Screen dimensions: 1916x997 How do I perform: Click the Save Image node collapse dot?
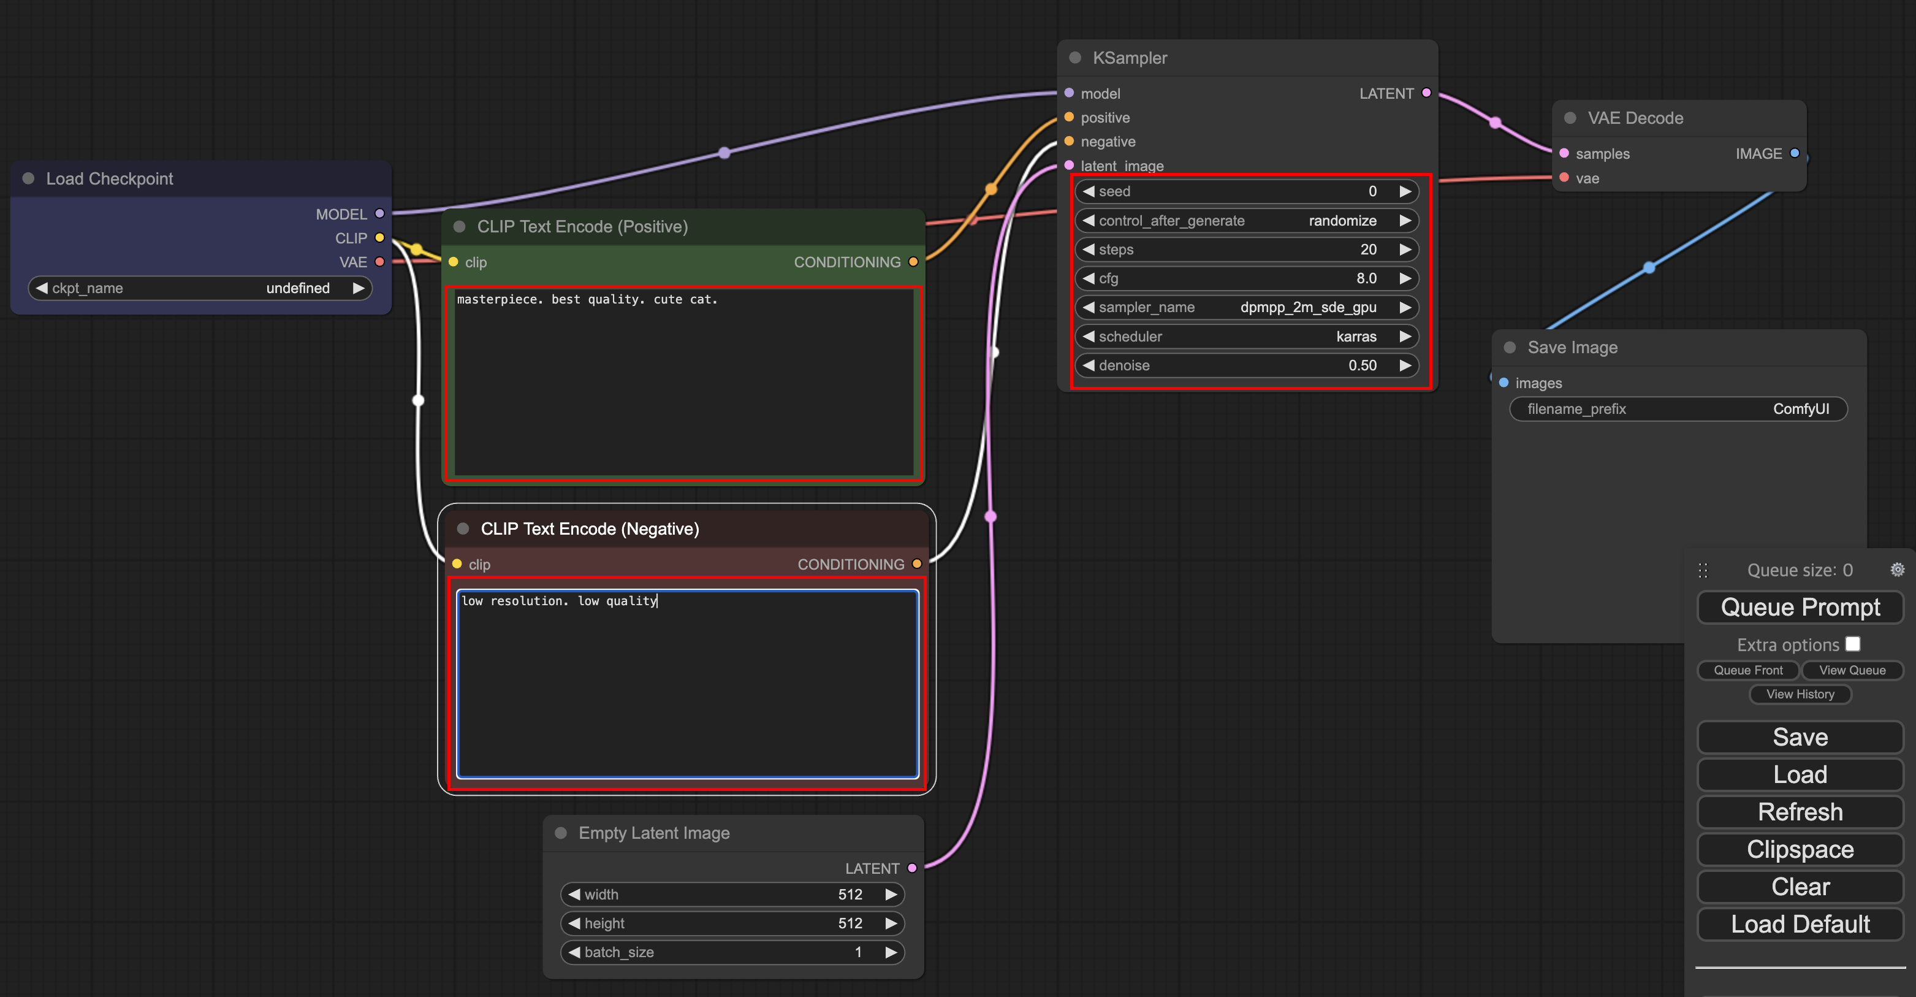pos(1510,348)
